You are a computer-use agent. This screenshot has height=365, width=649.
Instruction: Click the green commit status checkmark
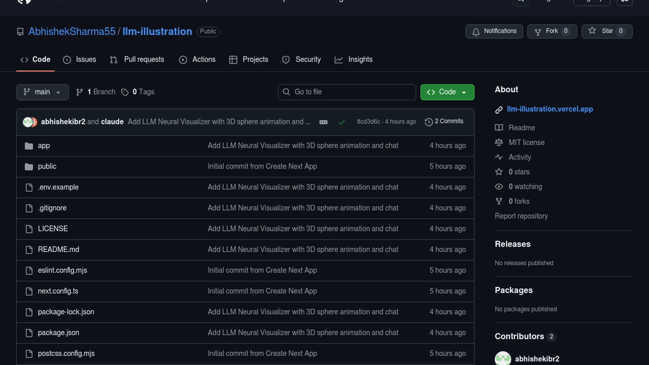click(341, 122)
